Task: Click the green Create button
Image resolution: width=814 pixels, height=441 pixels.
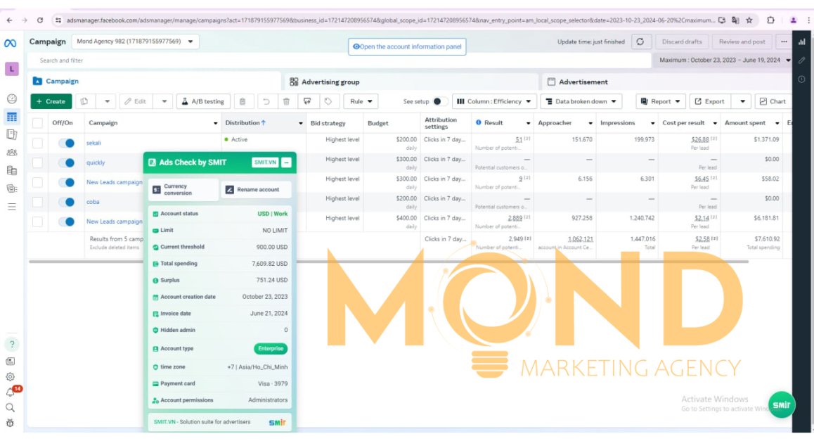Action: pos(51,101)
